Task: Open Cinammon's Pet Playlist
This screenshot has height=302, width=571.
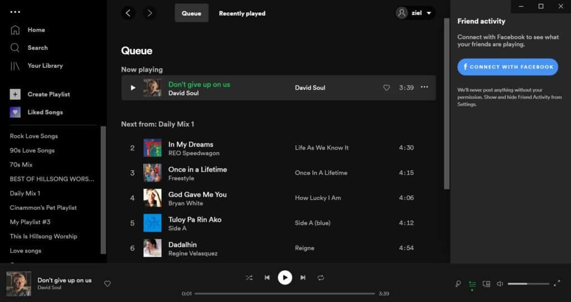Action: pyautogui.click(x=43, y=208)
